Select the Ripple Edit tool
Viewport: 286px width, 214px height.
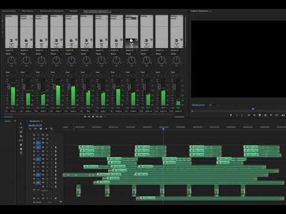pos(21,132)
